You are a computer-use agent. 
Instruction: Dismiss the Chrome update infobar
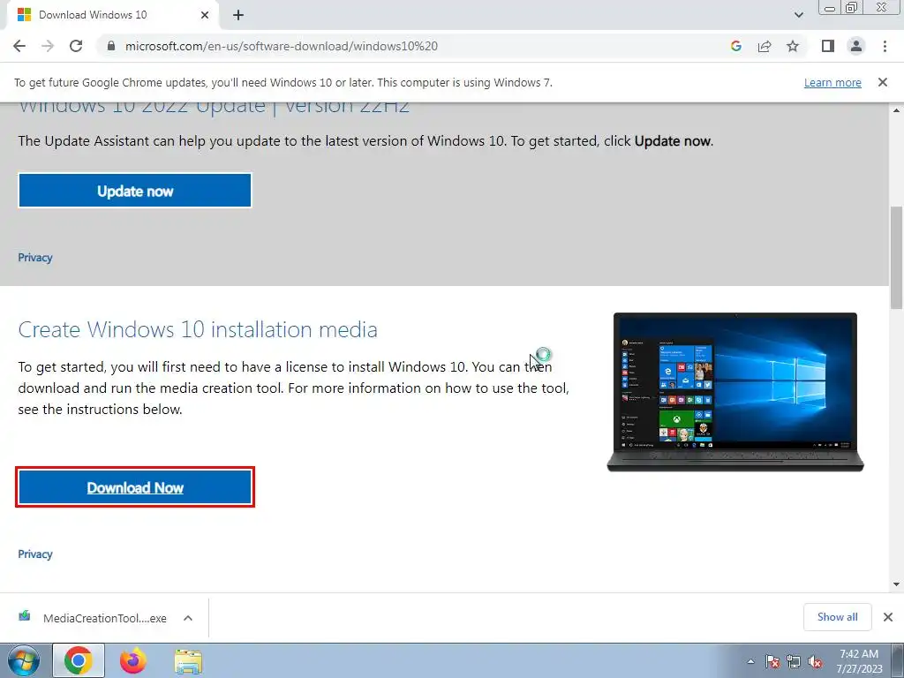(883, 82)
